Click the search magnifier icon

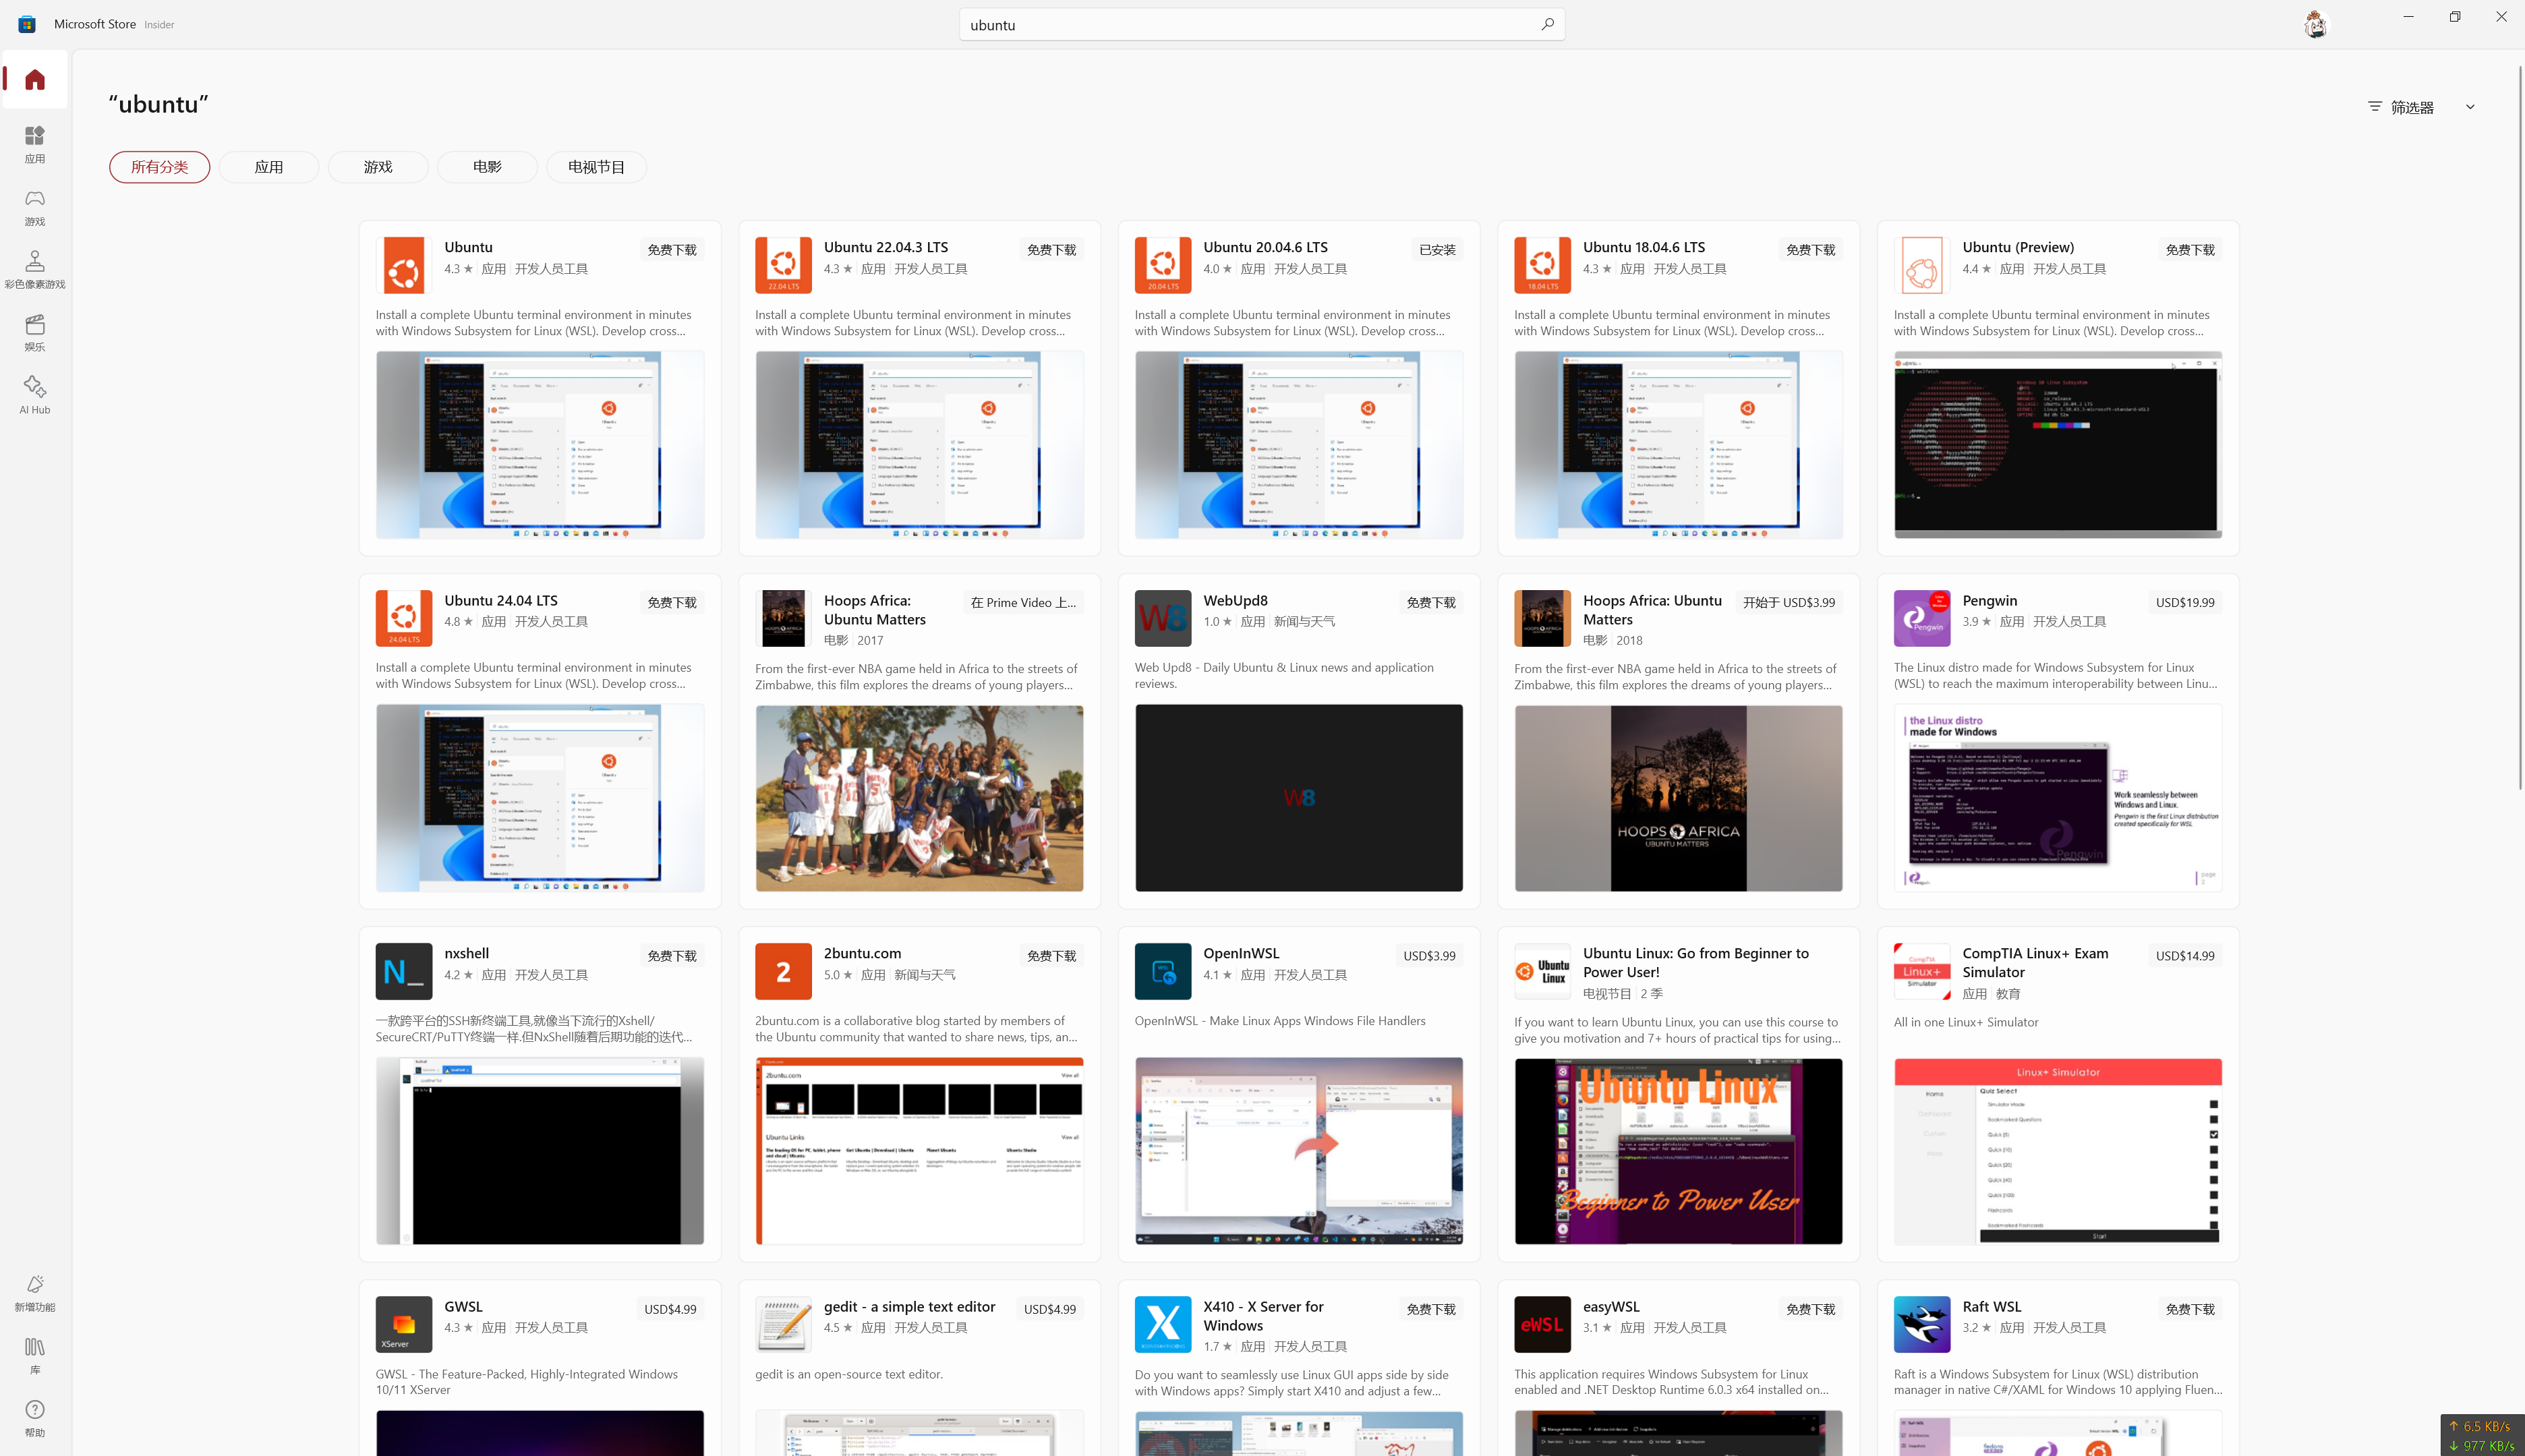click(1547, 25)
